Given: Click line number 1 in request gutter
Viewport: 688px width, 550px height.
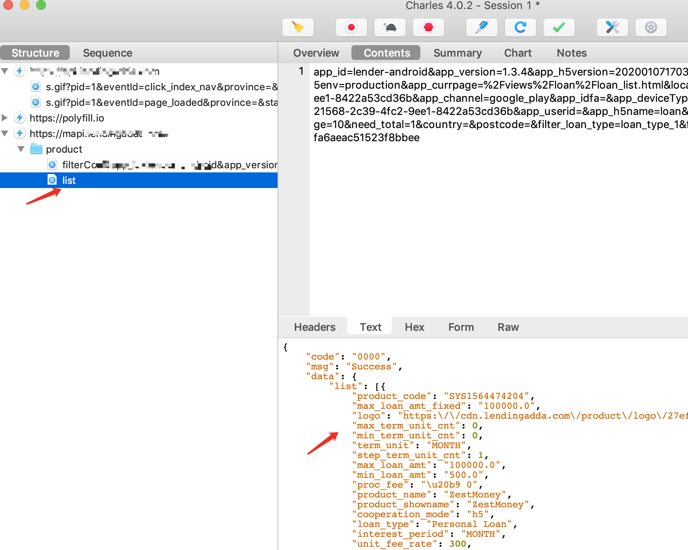Looking at the screenshot, I should (301, 71).
